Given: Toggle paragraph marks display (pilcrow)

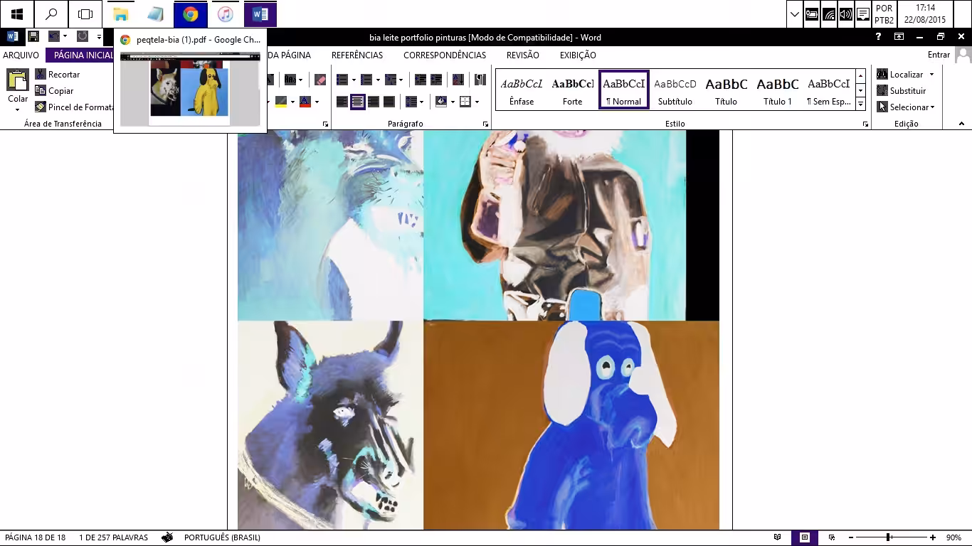Looking at the screenshot, I should pyautogui.click(x=481, y=80).
